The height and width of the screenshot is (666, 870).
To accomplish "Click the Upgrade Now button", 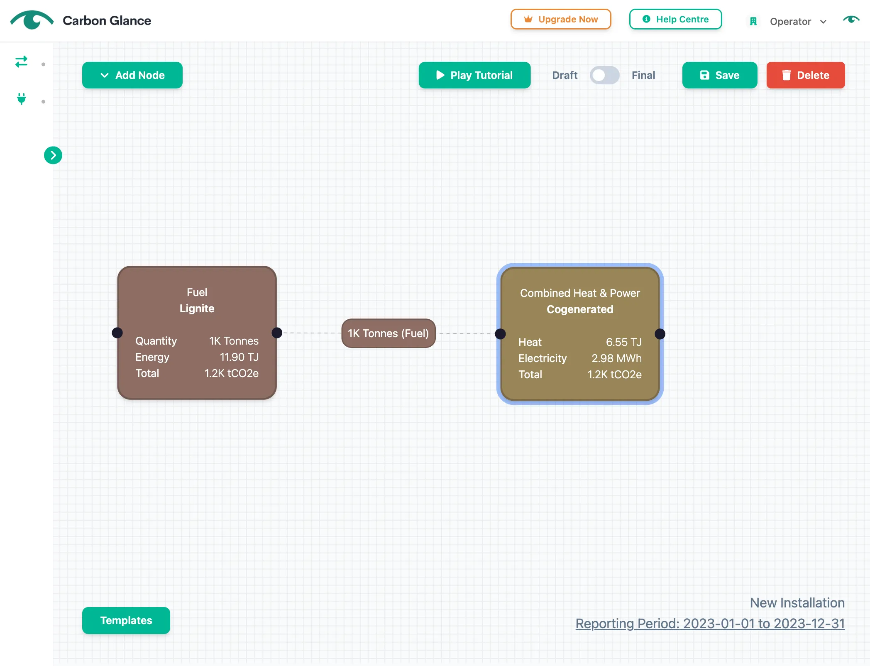I will tap(561, 19).
